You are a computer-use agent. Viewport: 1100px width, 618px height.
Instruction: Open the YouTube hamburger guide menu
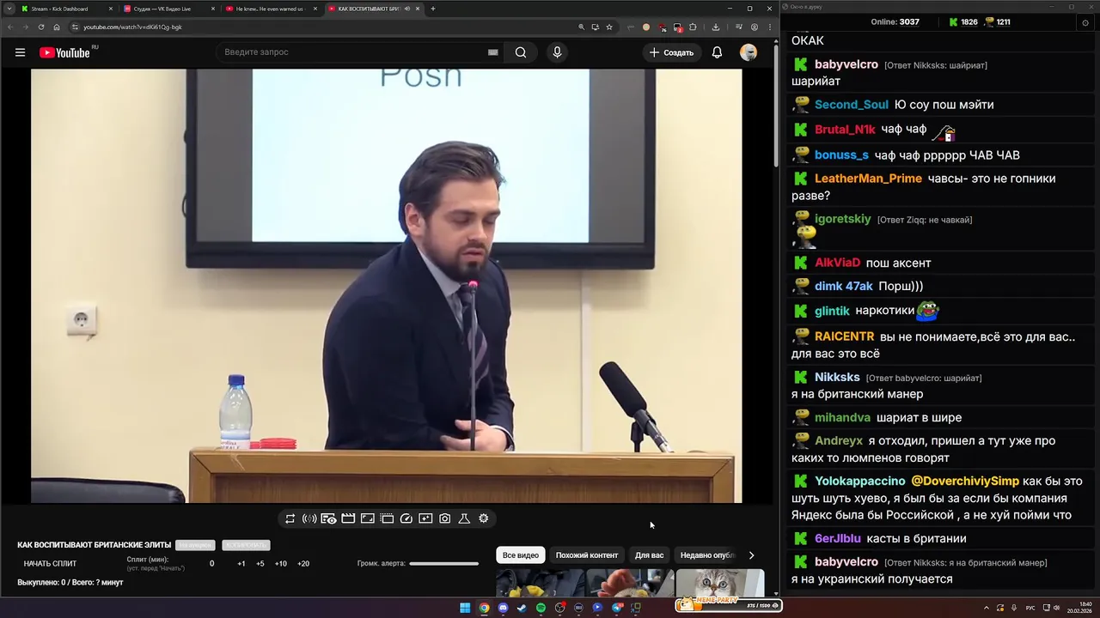tap(20, 52)
